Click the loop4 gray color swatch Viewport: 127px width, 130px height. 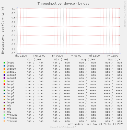tap(4, 87)
